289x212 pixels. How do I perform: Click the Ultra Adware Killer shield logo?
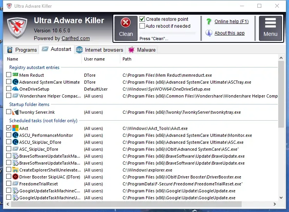(x=17, y=28)
